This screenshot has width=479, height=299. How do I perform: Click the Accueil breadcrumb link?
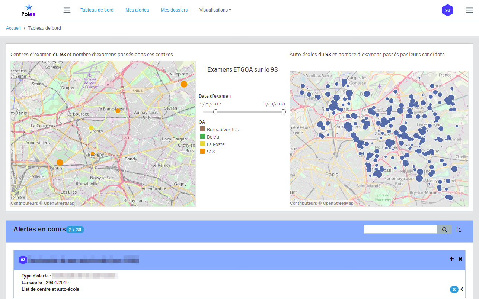pyautogui.click(x=13, y=28)
